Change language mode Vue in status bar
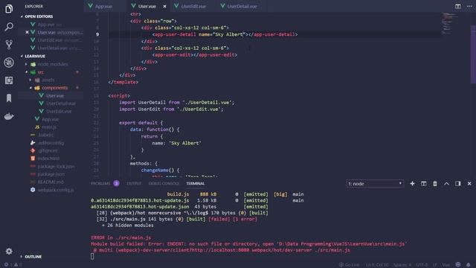The image size is (476, 268). click(x=446, y=265)
